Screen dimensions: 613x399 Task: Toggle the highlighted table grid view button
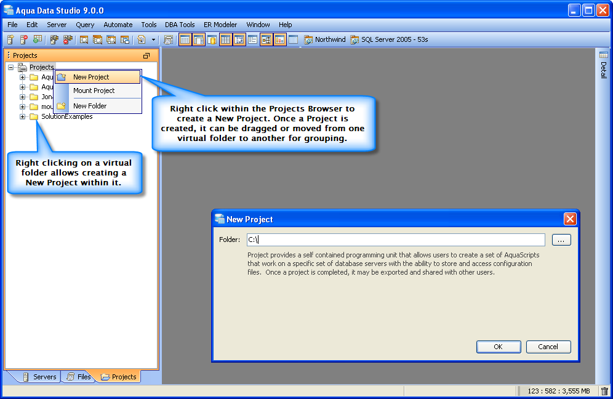[x=185, y=39]
